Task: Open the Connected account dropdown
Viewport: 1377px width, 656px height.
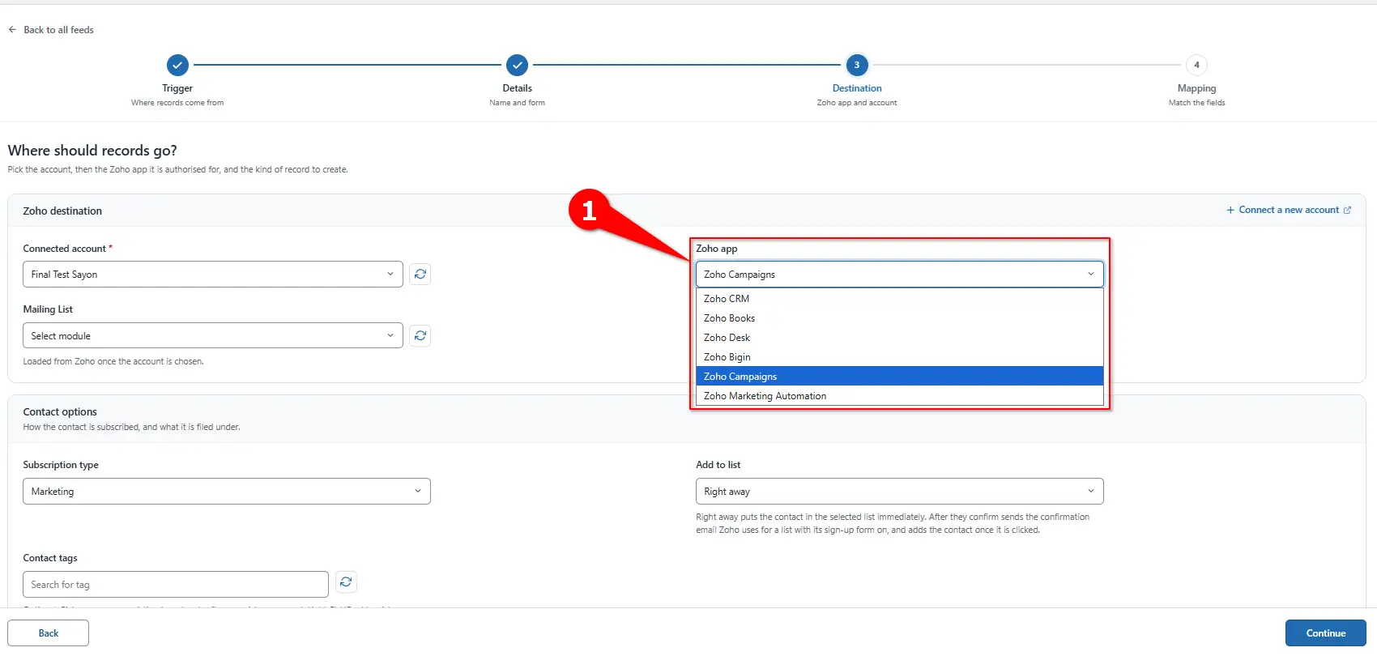Action: pos(213,275)
